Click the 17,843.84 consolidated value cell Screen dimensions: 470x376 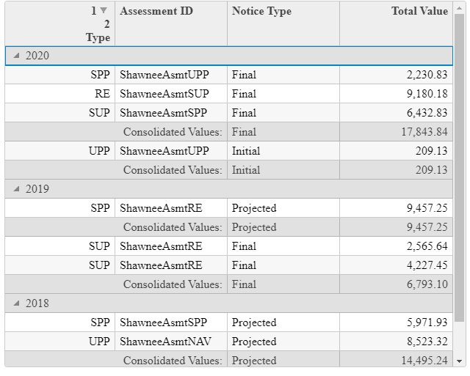396,132
